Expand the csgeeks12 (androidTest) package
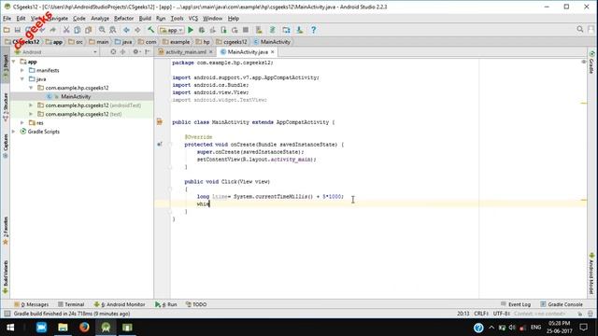 [x=31, y=105]
